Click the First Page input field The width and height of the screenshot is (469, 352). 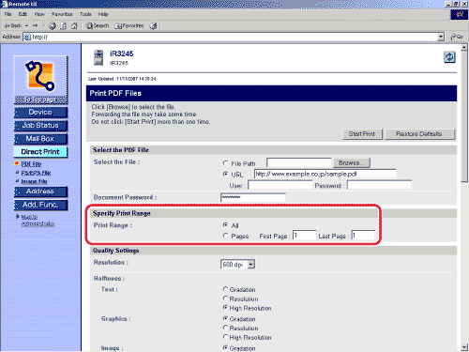pyautogui.click(x=305, y=236)
